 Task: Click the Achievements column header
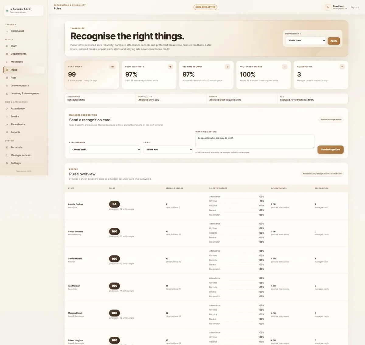click(279, 188)
